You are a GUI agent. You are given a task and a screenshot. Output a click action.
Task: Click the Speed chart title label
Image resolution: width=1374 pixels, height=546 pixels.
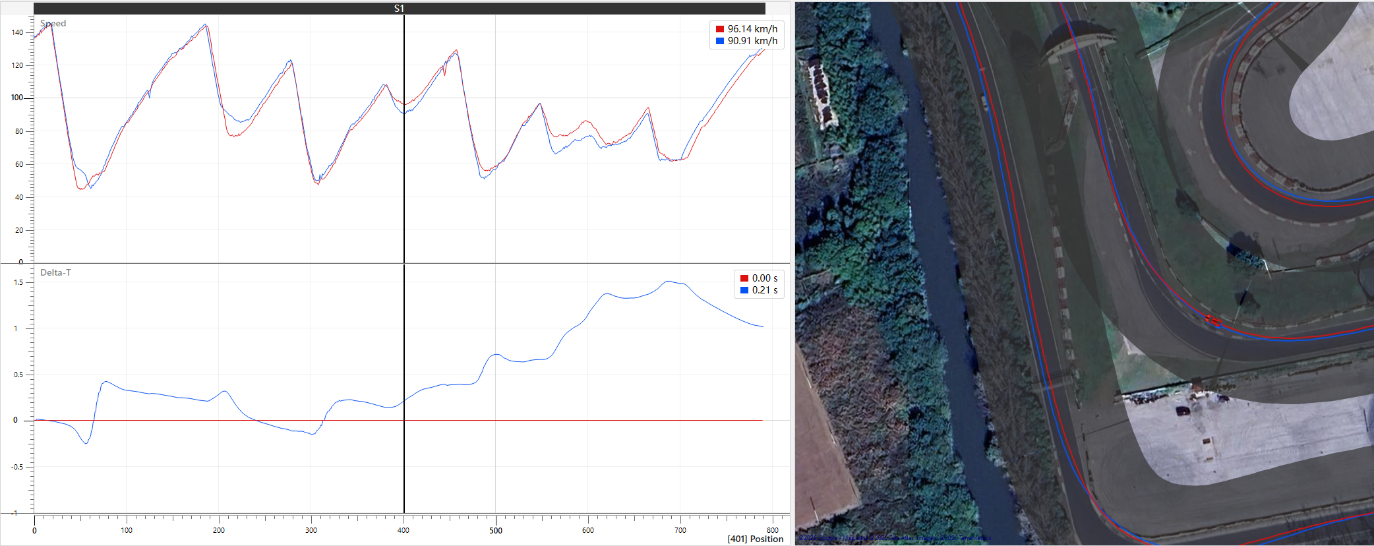[x=53, y=23]
